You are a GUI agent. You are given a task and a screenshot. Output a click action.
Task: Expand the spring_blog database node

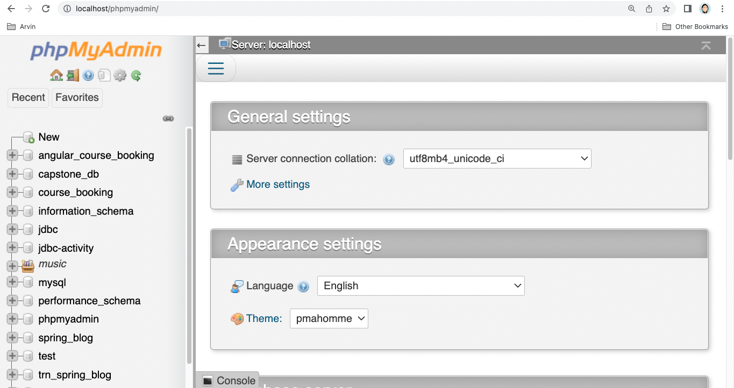12,338
